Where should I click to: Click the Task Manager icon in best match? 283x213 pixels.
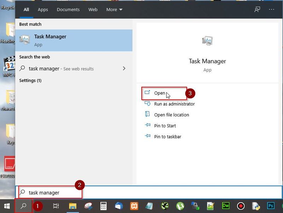click(x=25, y=40)
